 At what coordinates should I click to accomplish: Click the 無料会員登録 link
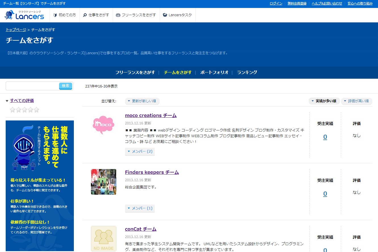click(297, 3)
